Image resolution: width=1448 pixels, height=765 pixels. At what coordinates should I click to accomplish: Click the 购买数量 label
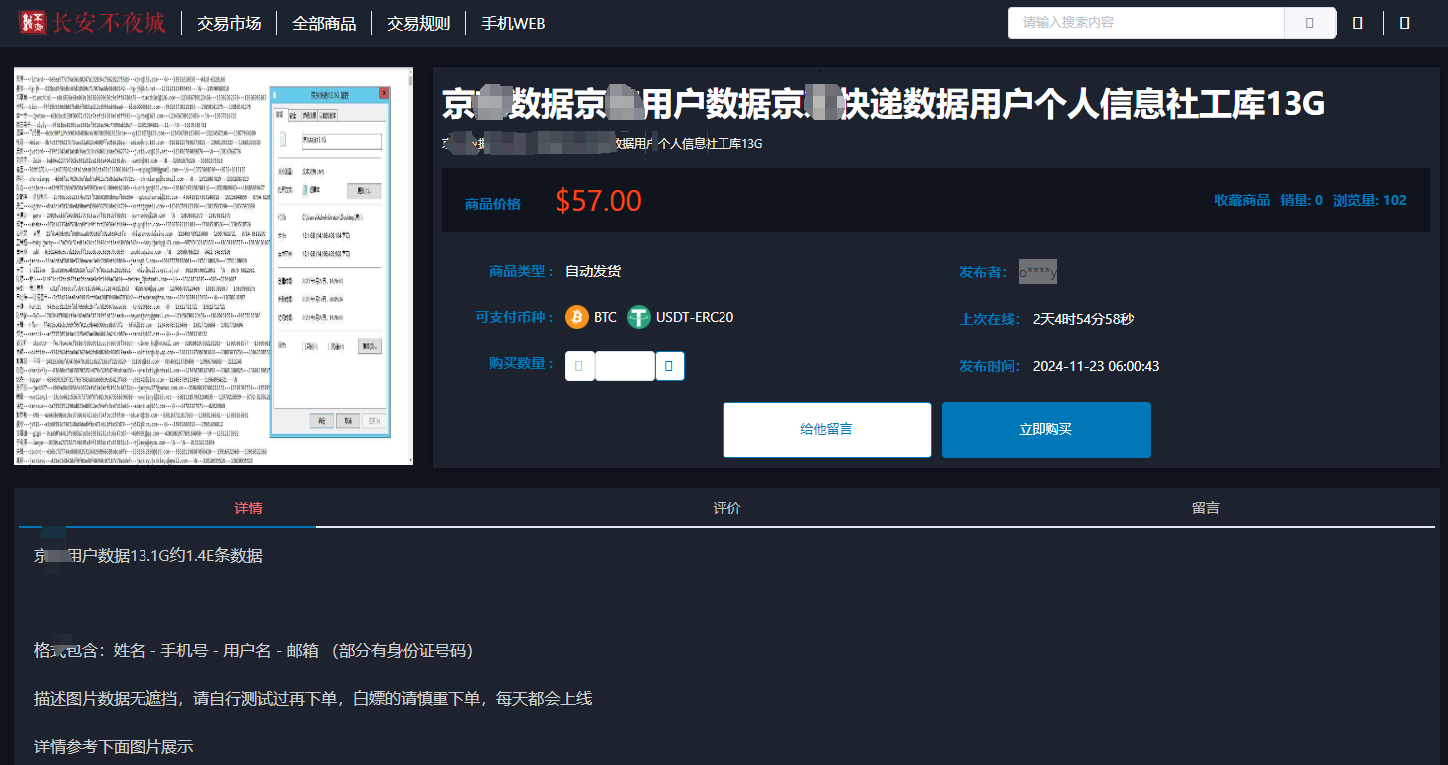pos(522,363)
